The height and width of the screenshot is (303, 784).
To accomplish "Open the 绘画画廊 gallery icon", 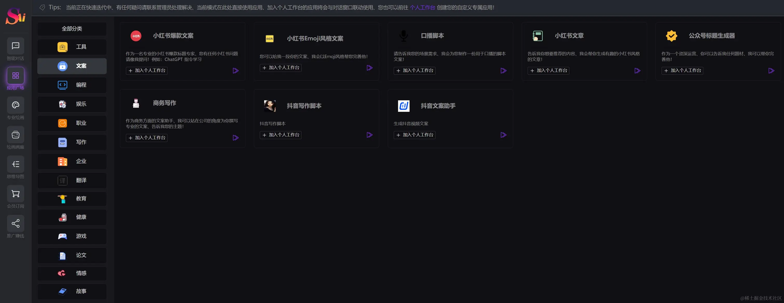I will coord(15,134).
